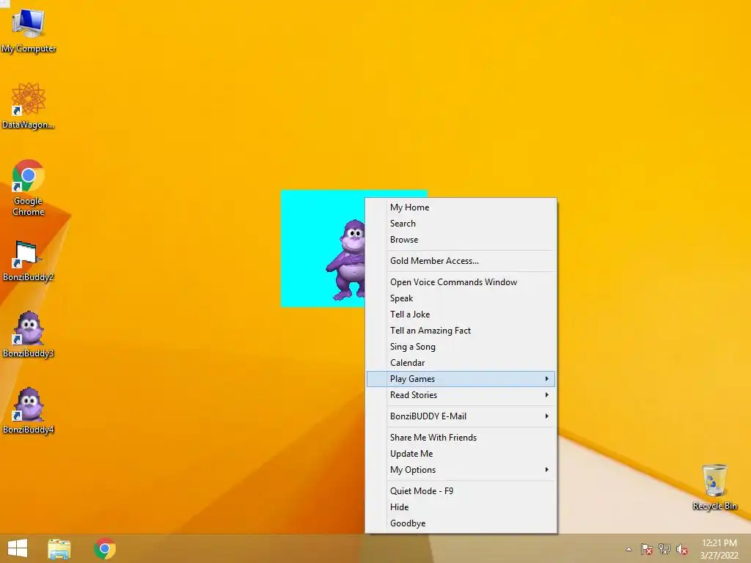Click the muted speaker volume icon

click(682, 549)
